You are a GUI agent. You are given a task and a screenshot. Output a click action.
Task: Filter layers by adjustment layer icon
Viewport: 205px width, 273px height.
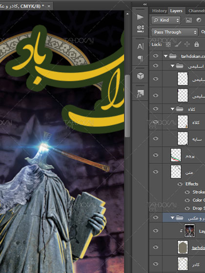[x=199, y=20]
